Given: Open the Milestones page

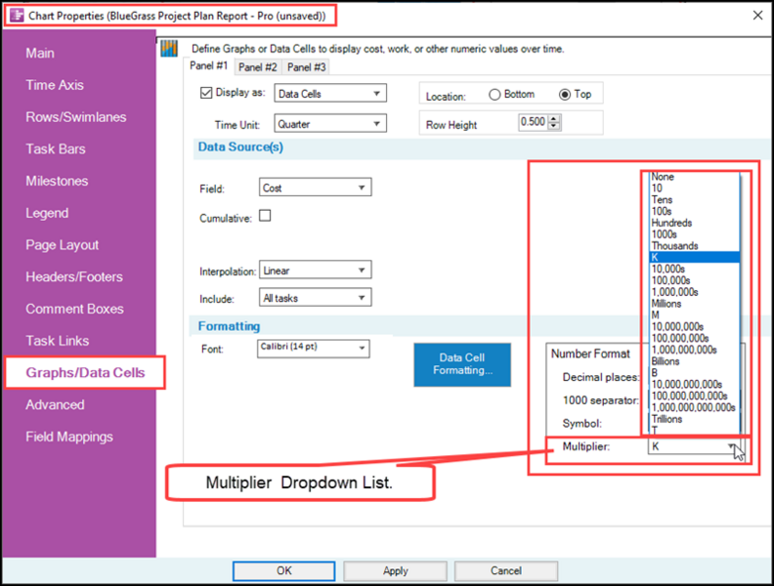Looking at the screenshot, I should tap(57, 181).
